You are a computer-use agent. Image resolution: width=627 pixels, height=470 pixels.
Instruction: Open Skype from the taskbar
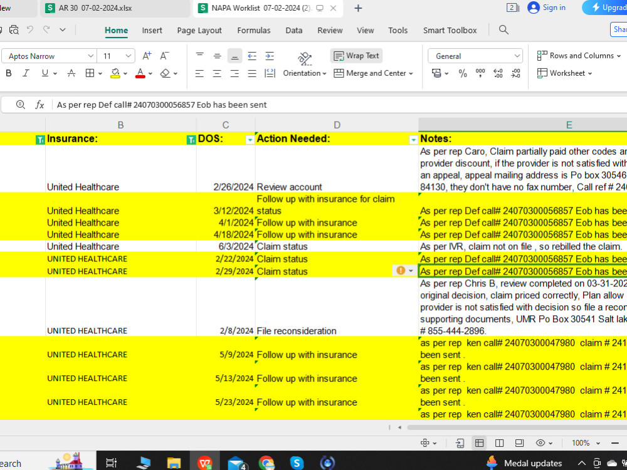point(297,463)
